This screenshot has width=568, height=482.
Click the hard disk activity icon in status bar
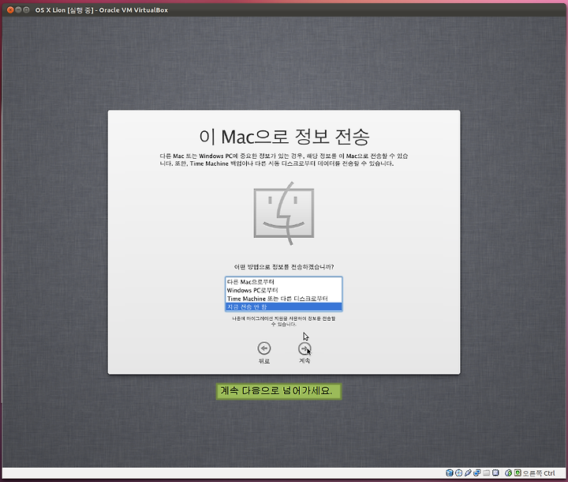450,473
